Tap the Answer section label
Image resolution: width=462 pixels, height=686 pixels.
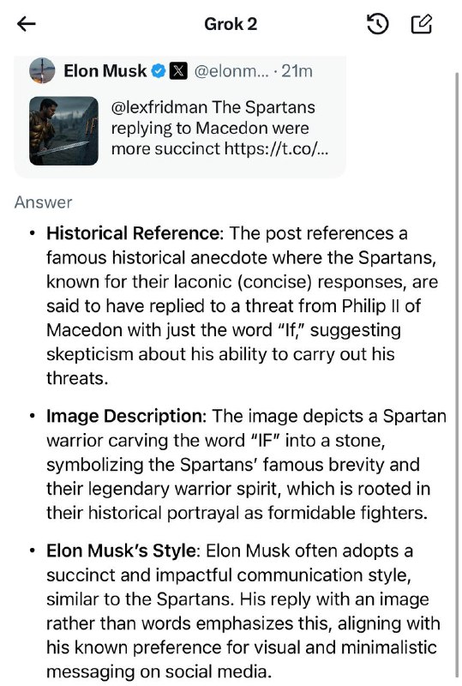(x=43, y=202)
